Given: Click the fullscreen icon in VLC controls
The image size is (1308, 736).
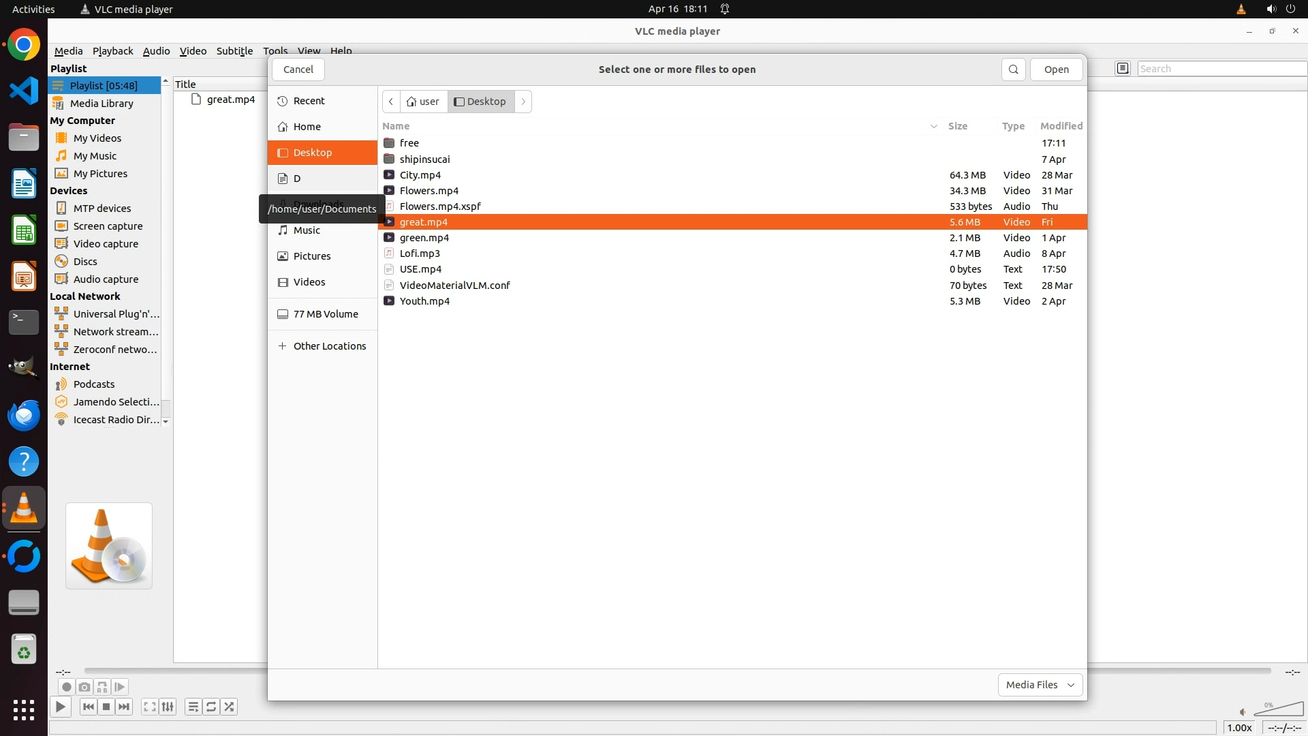Looking at the screenshot, I should [150, 707].
